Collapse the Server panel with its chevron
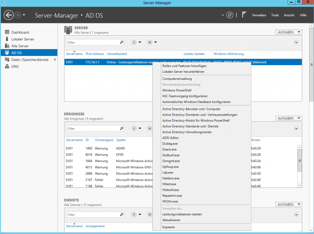This screenshot has height=234, width=314. tap(296, 42)
